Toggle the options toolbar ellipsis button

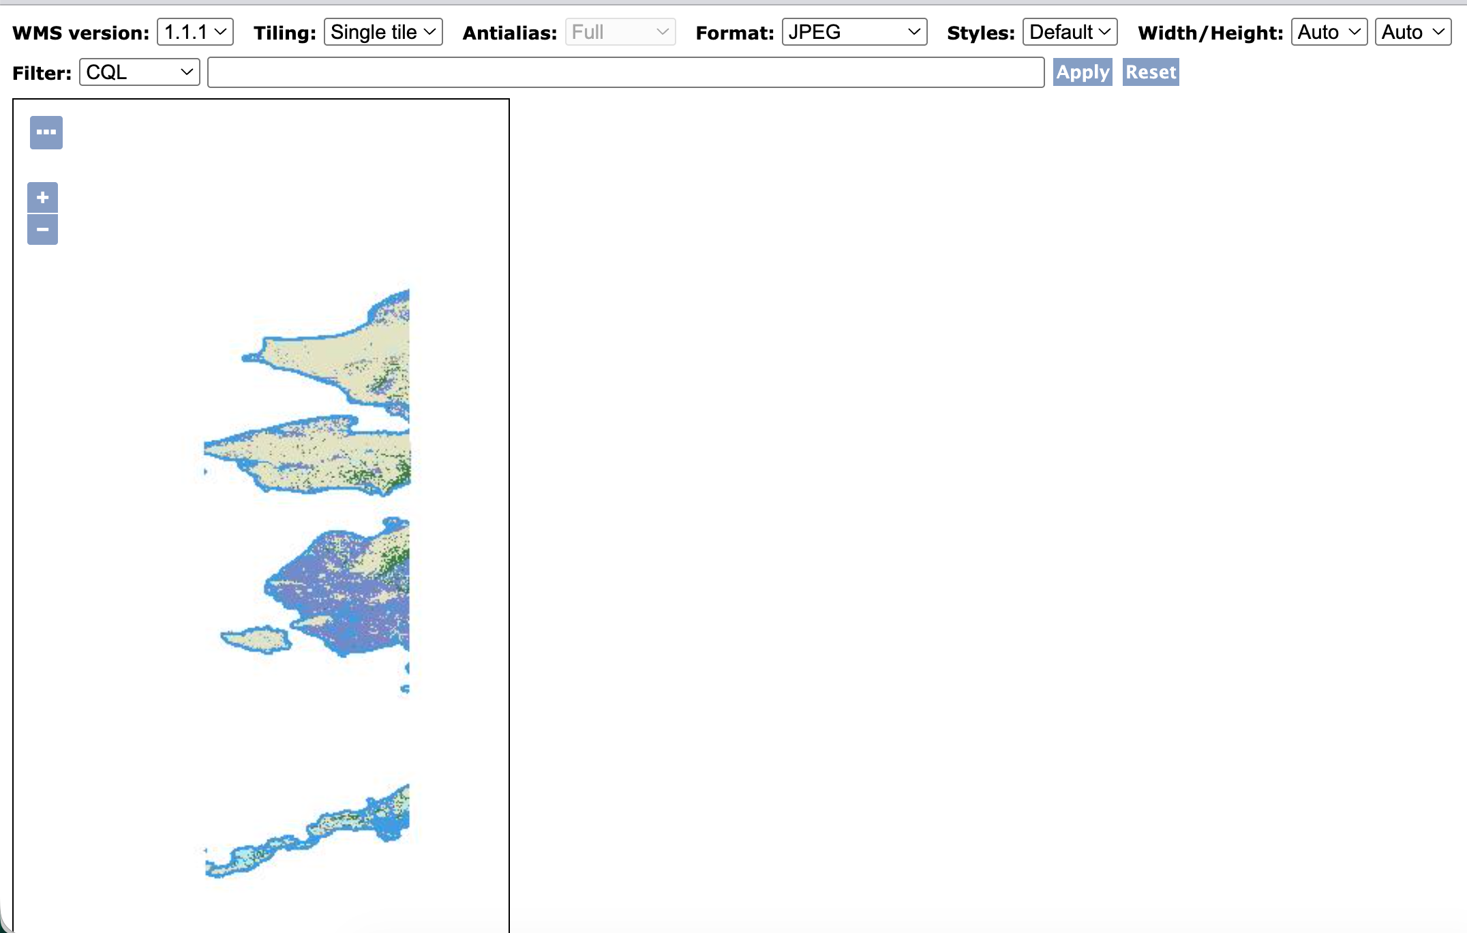point(46,132)
